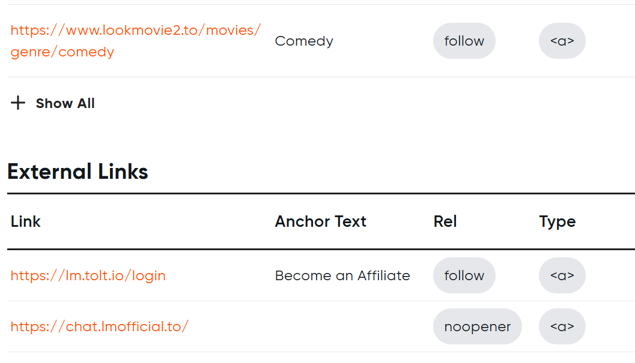Click the Type column header
The height and width of the screenshot is (363, 635).
point(558,222)
